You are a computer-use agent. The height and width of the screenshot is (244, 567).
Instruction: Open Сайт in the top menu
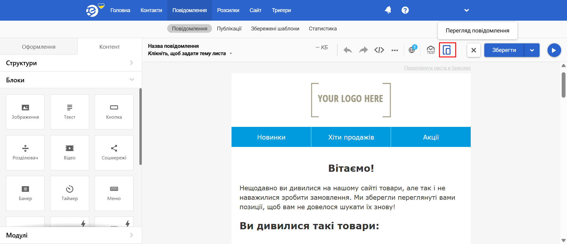[x=255, y=10]
